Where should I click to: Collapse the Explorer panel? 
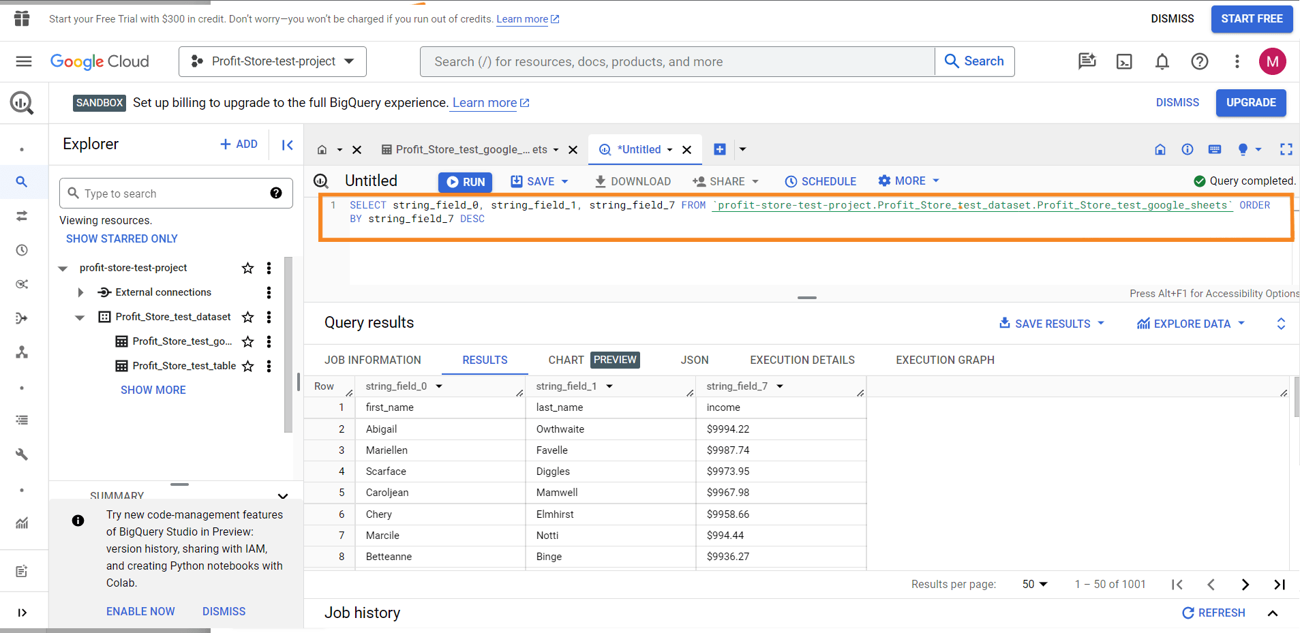pos(287,144)
